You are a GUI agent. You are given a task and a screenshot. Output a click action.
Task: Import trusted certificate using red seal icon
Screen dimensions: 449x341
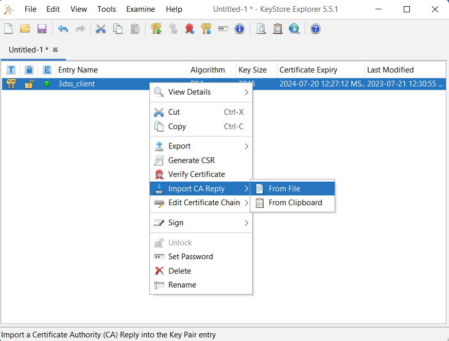point(189,29)
